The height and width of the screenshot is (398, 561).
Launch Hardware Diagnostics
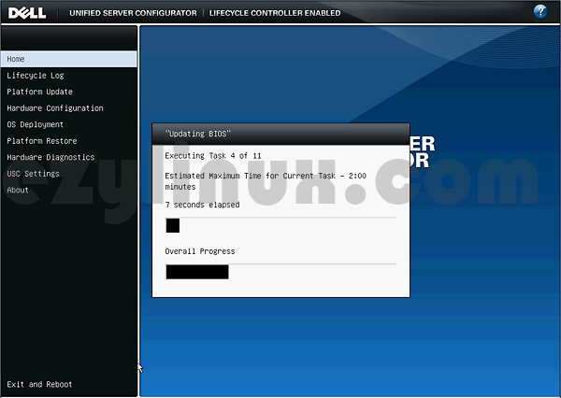(50, 157)
